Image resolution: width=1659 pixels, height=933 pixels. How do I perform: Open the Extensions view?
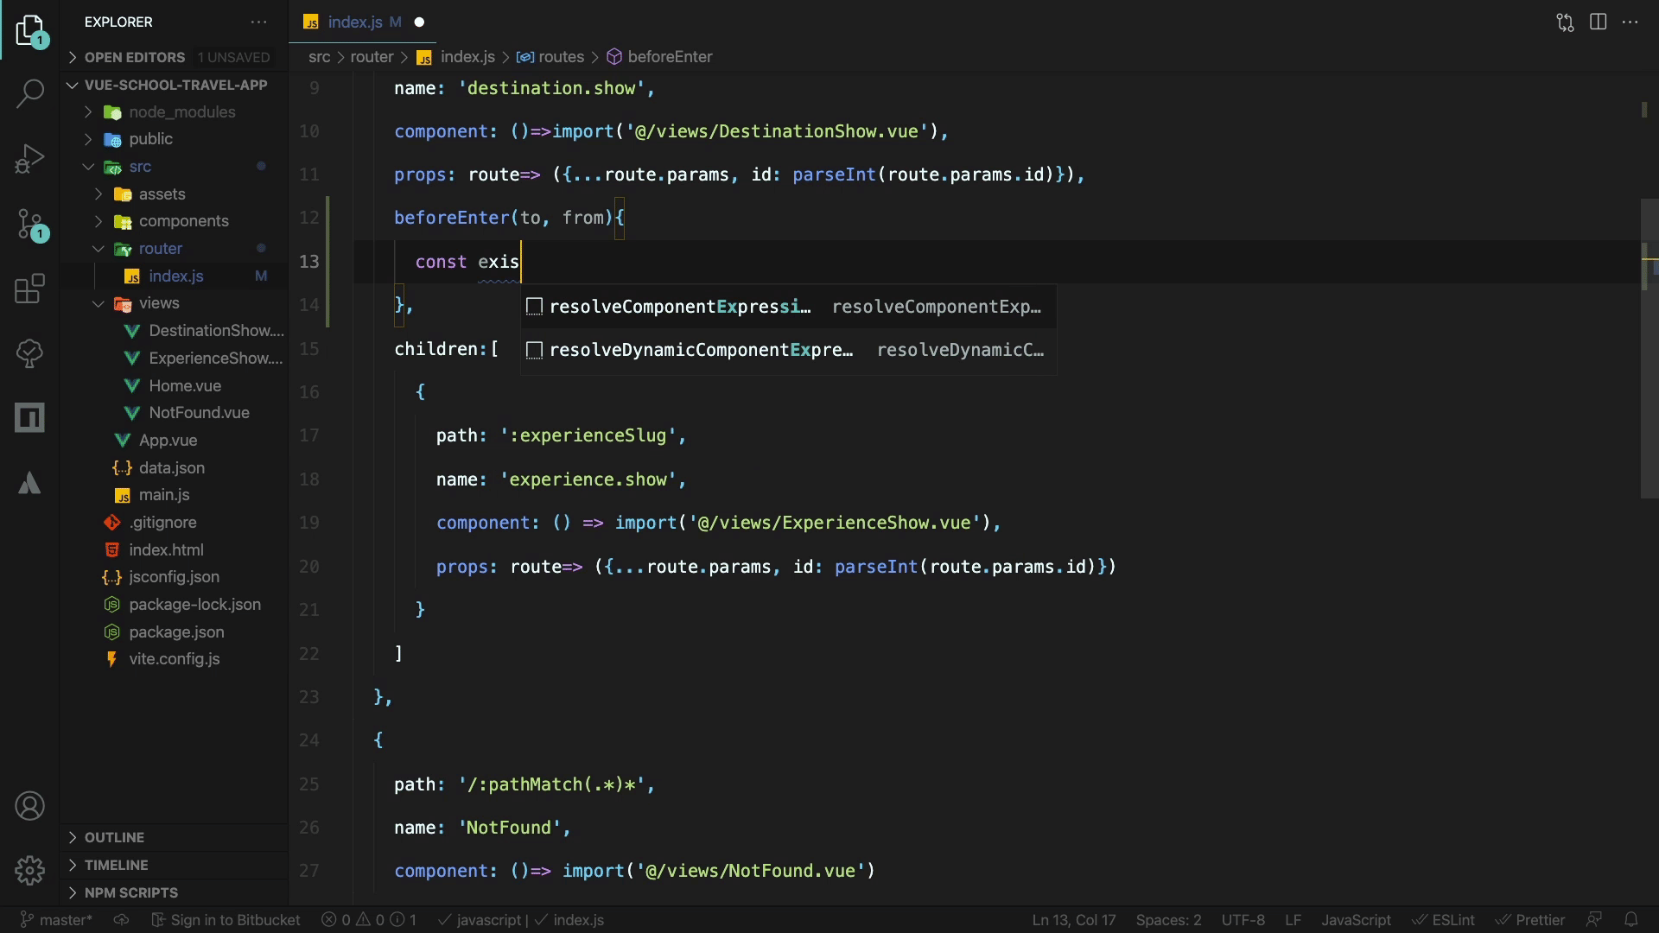[30, 289]
